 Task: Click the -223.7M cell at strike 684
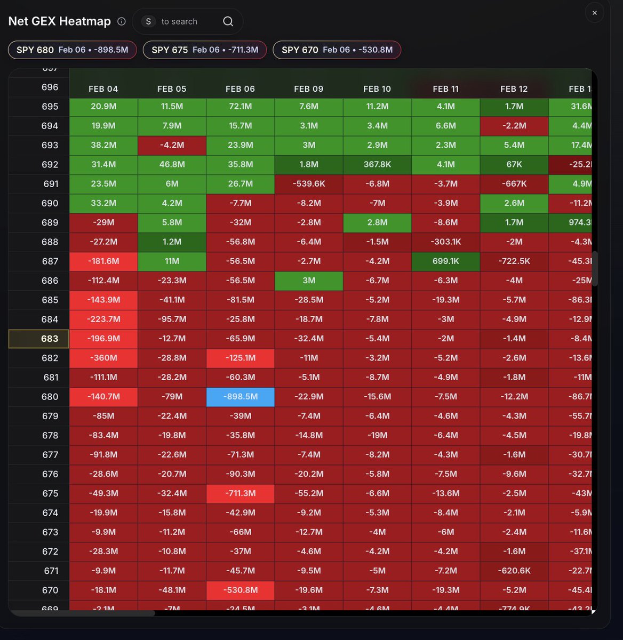103,319
